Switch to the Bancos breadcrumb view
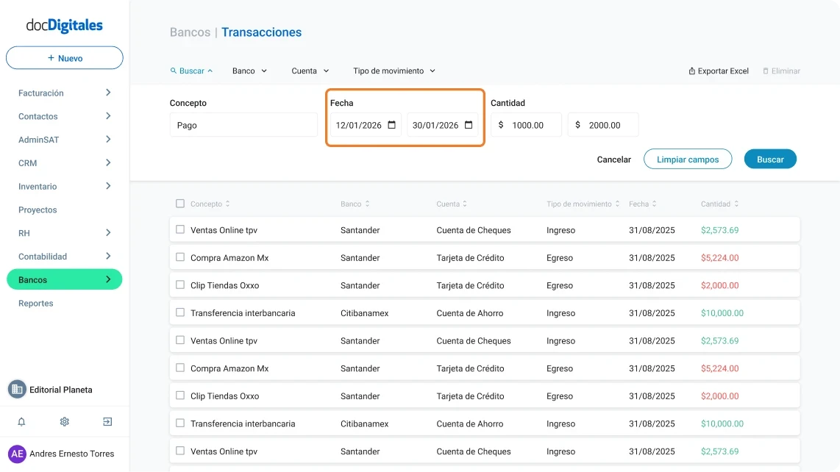Viewport: 840px width, 472px height. click(x=190, y=32)
